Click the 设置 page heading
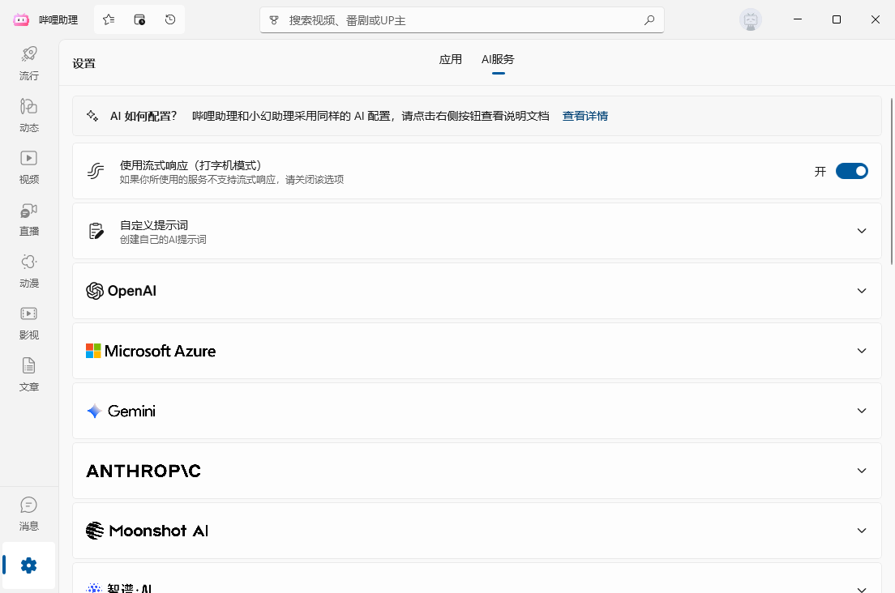This screenshot has width=895, height=593. (84, 63)
